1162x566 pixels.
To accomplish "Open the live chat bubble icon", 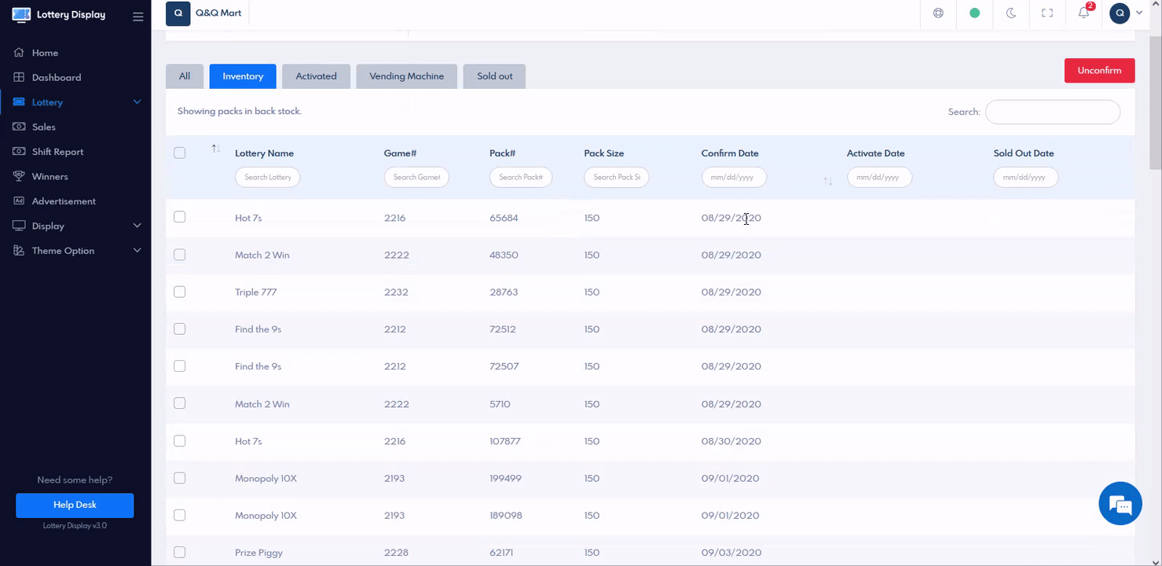I will pyautogui.click(x=1120, y=503).
